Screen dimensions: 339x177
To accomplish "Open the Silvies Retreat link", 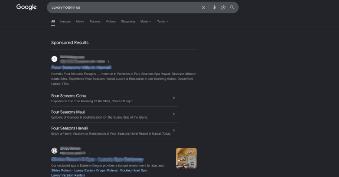I will coord(61,171).
